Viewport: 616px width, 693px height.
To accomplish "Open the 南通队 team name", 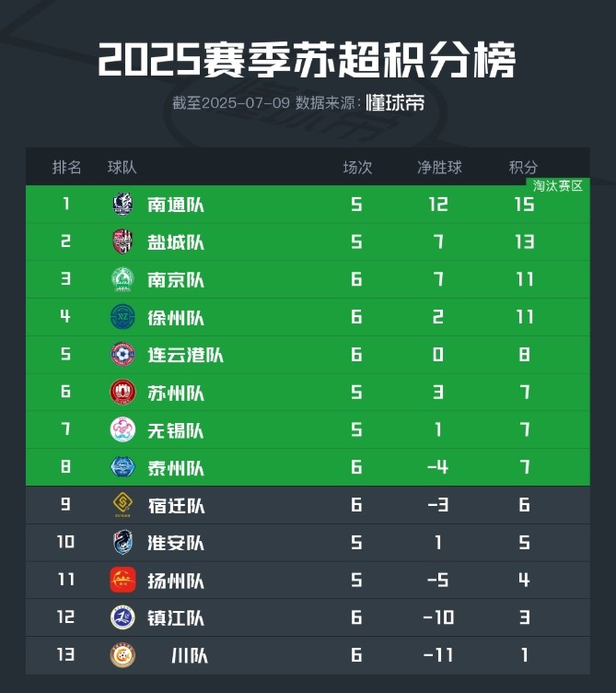I will (x=176, y=205).
